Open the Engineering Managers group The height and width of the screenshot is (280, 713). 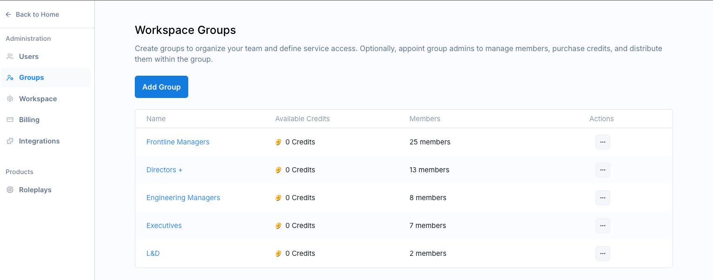coord(183,198)
